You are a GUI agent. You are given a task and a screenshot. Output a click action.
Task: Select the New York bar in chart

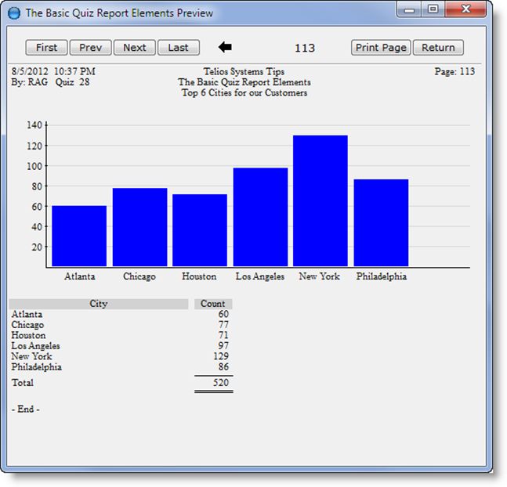click(x=320, y=200)
